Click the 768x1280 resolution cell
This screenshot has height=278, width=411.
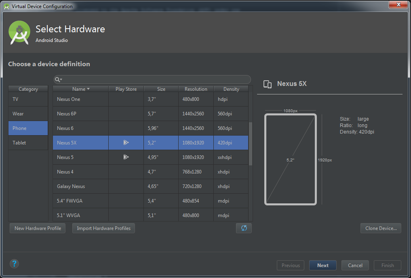pyautogui.click(x=196, y=172)
